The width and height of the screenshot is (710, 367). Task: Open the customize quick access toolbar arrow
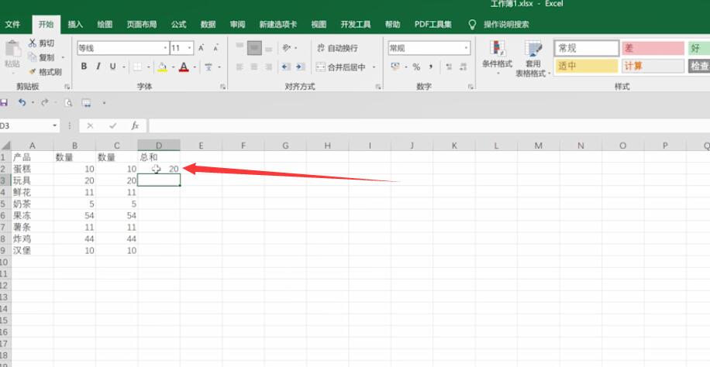pyautogui.click(x=104, y=103)
